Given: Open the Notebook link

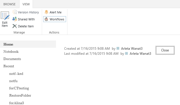Looking at the screenshot, I should [x=11, y=51].
